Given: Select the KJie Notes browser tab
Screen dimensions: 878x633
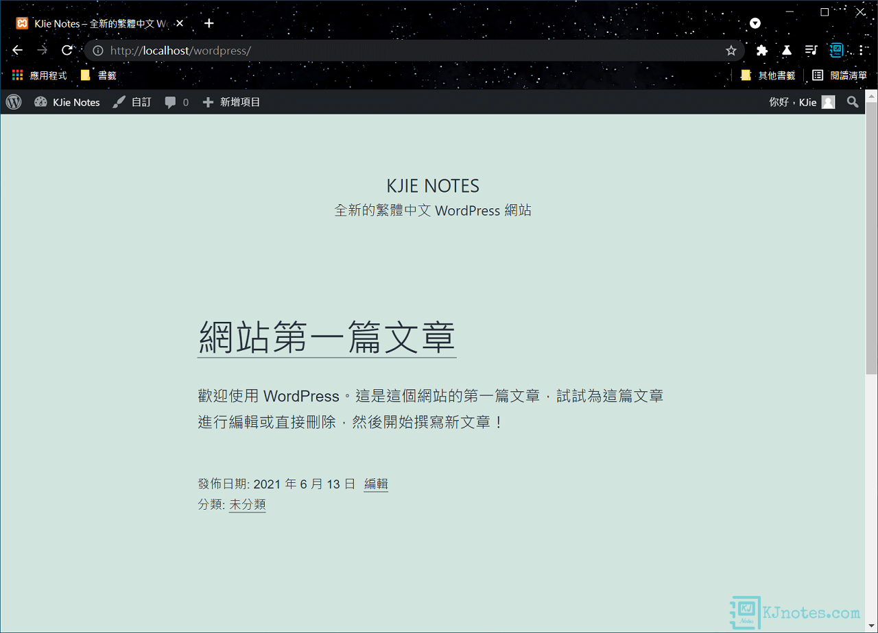Looking at the screenshot, I should click(100, 23).
